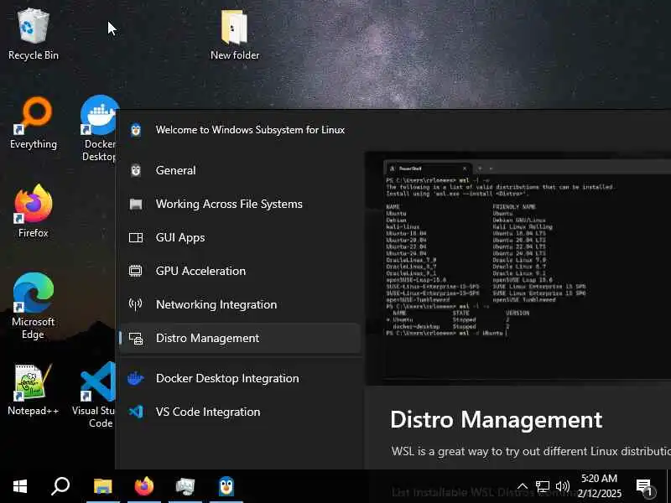Click the Docker whale icon in the sidebar
The height and width of the screenshot is (503, 671).
(136, 379)
